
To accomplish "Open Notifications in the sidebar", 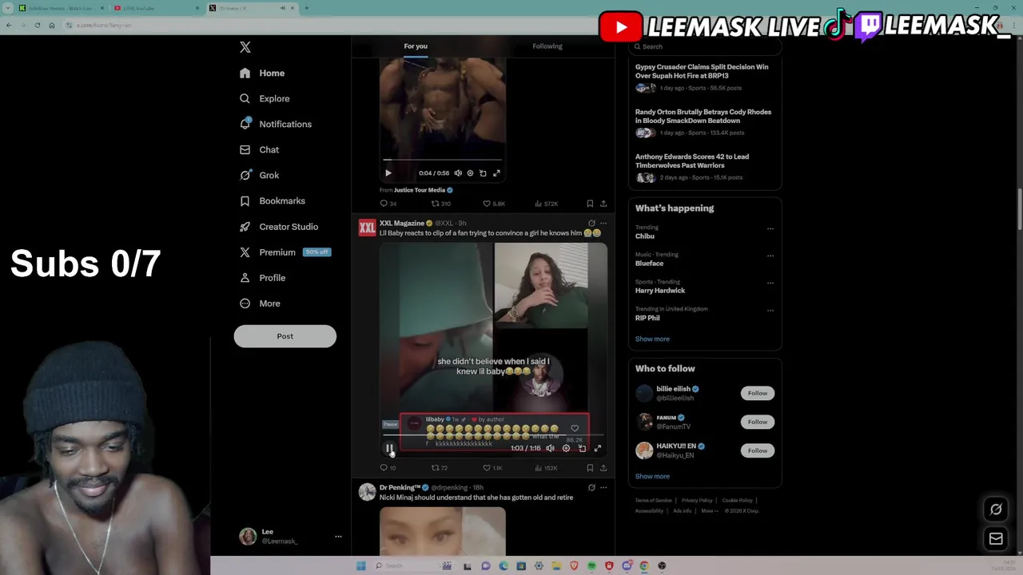I will tap(277, 124).
